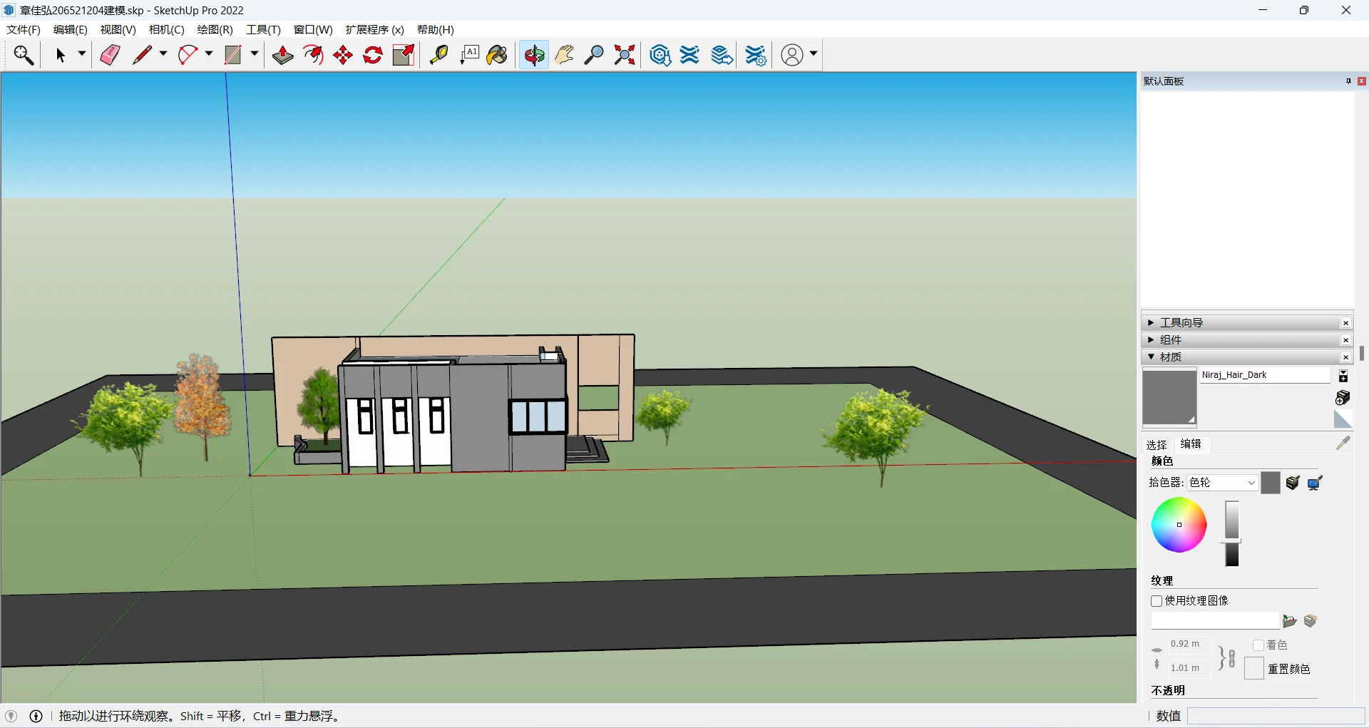Image resolution: width=1369 pixels, height=728 pixels.
Task: Select the Eraser tool
Action: coord(110,55)
